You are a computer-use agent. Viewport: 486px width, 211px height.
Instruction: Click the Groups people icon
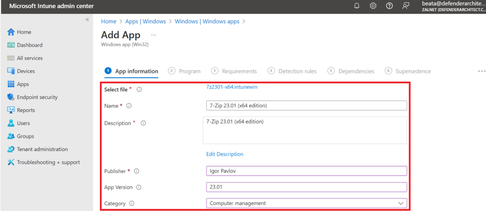(11, 136)
